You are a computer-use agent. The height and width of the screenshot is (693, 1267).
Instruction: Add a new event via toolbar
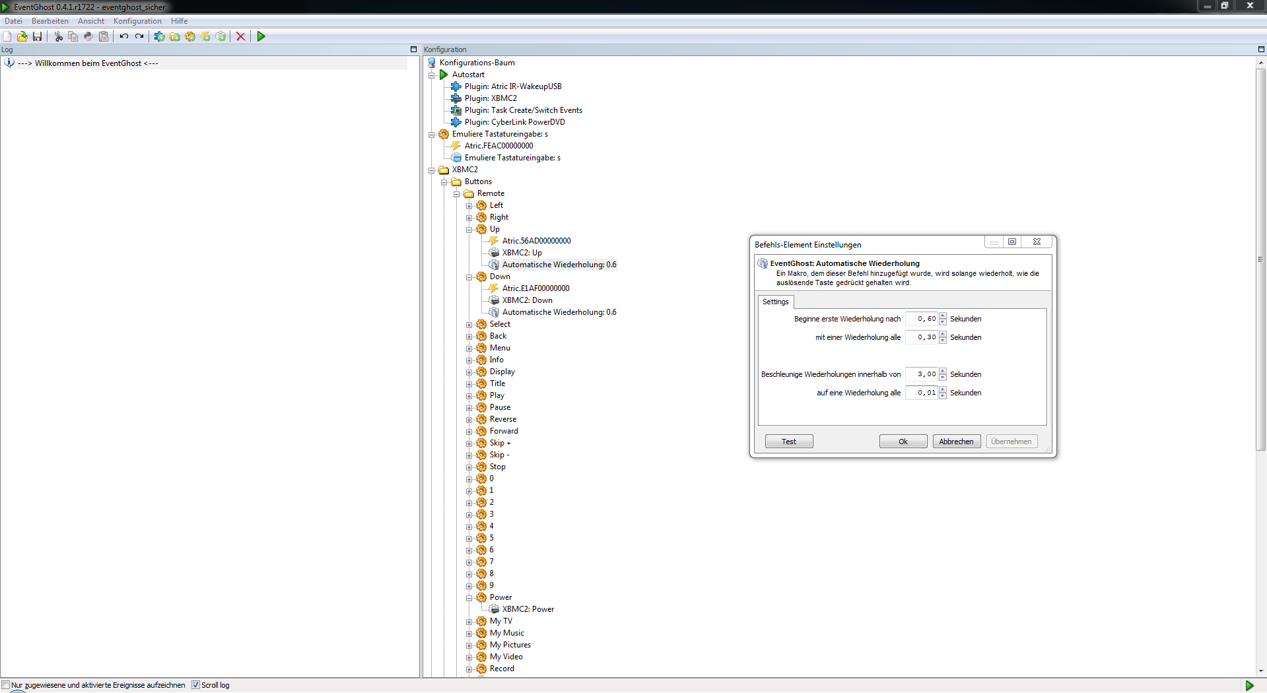[205, 36]
